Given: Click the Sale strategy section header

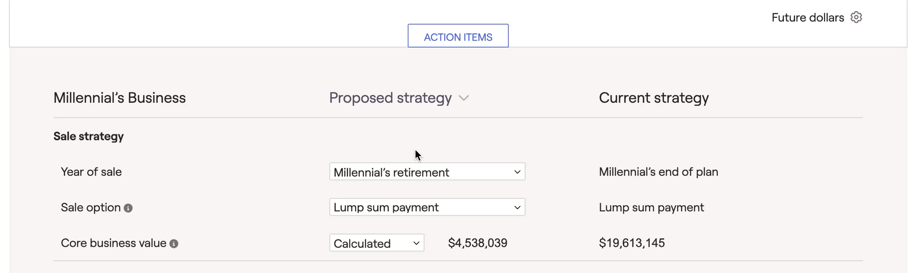Looking at the screenshot, I should tap(88, 136).
